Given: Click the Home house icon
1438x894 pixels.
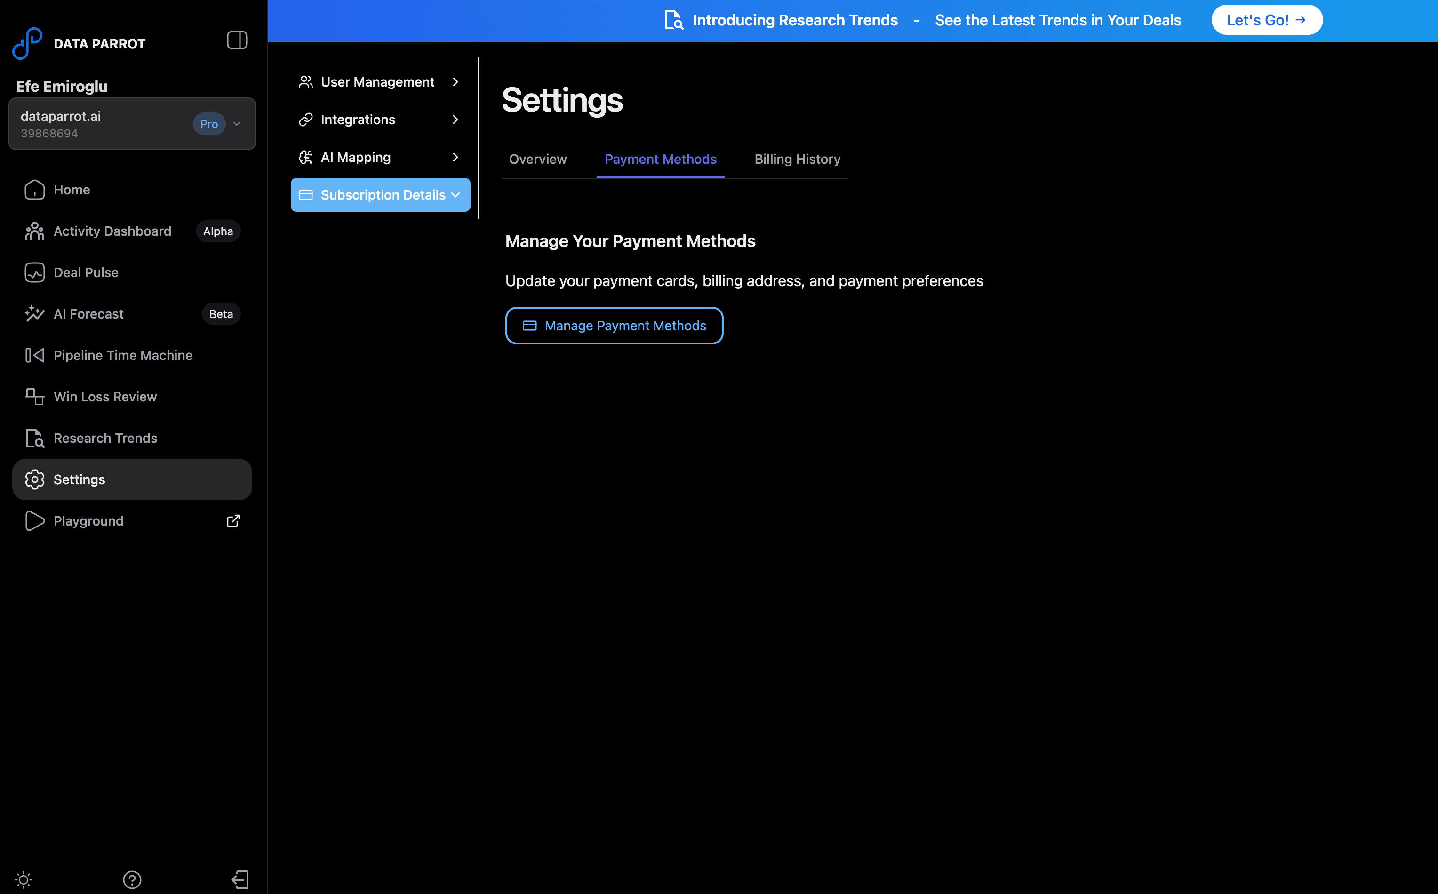Looking at the screenshot, I should (35, 190).
